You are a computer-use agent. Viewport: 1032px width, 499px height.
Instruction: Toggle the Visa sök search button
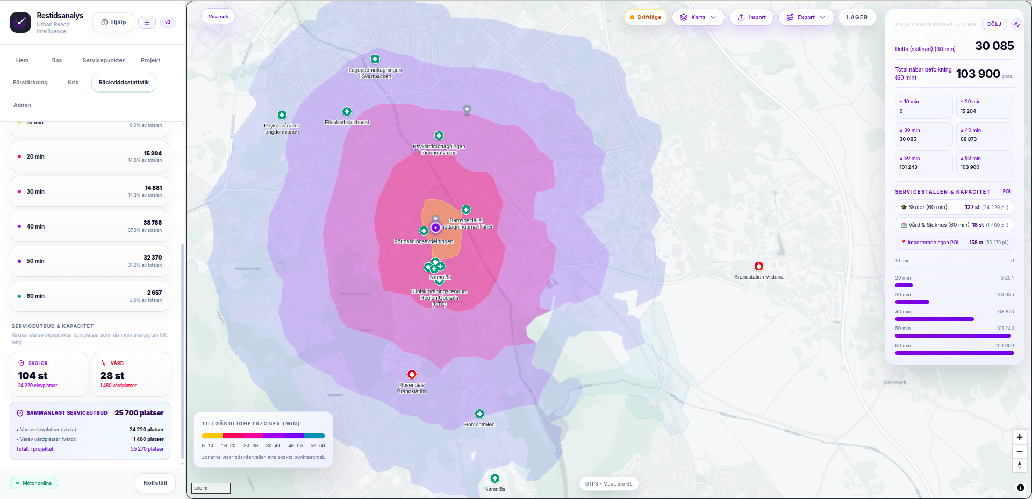(218, 17)
